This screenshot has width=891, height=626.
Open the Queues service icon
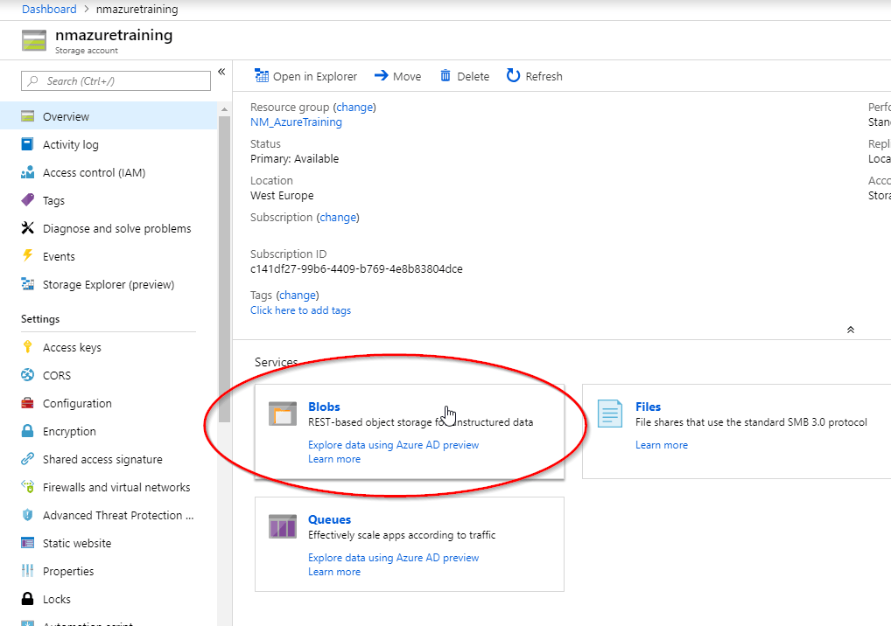coord(283,527)
